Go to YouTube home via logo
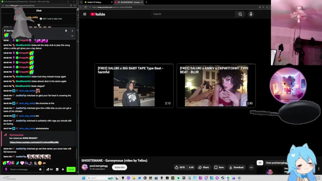The width and height of the screenshot is (322, 181). 98,14
